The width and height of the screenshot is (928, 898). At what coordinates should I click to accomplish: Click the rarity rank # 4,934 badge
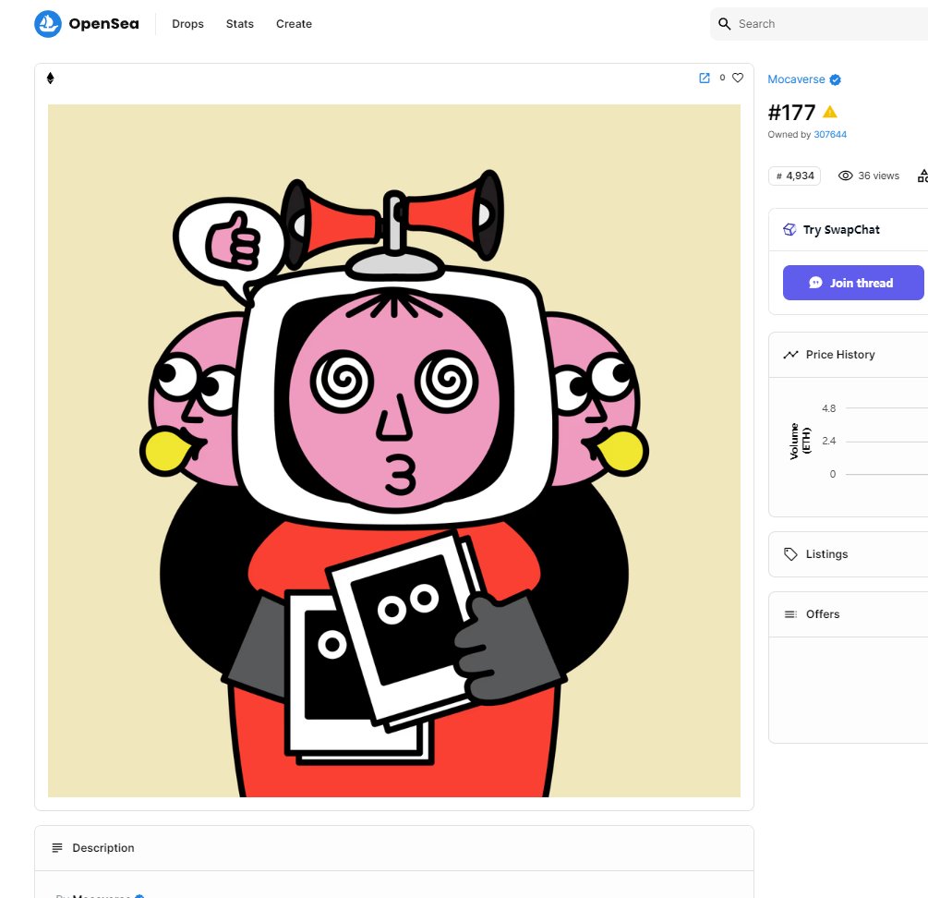(794, 176)
